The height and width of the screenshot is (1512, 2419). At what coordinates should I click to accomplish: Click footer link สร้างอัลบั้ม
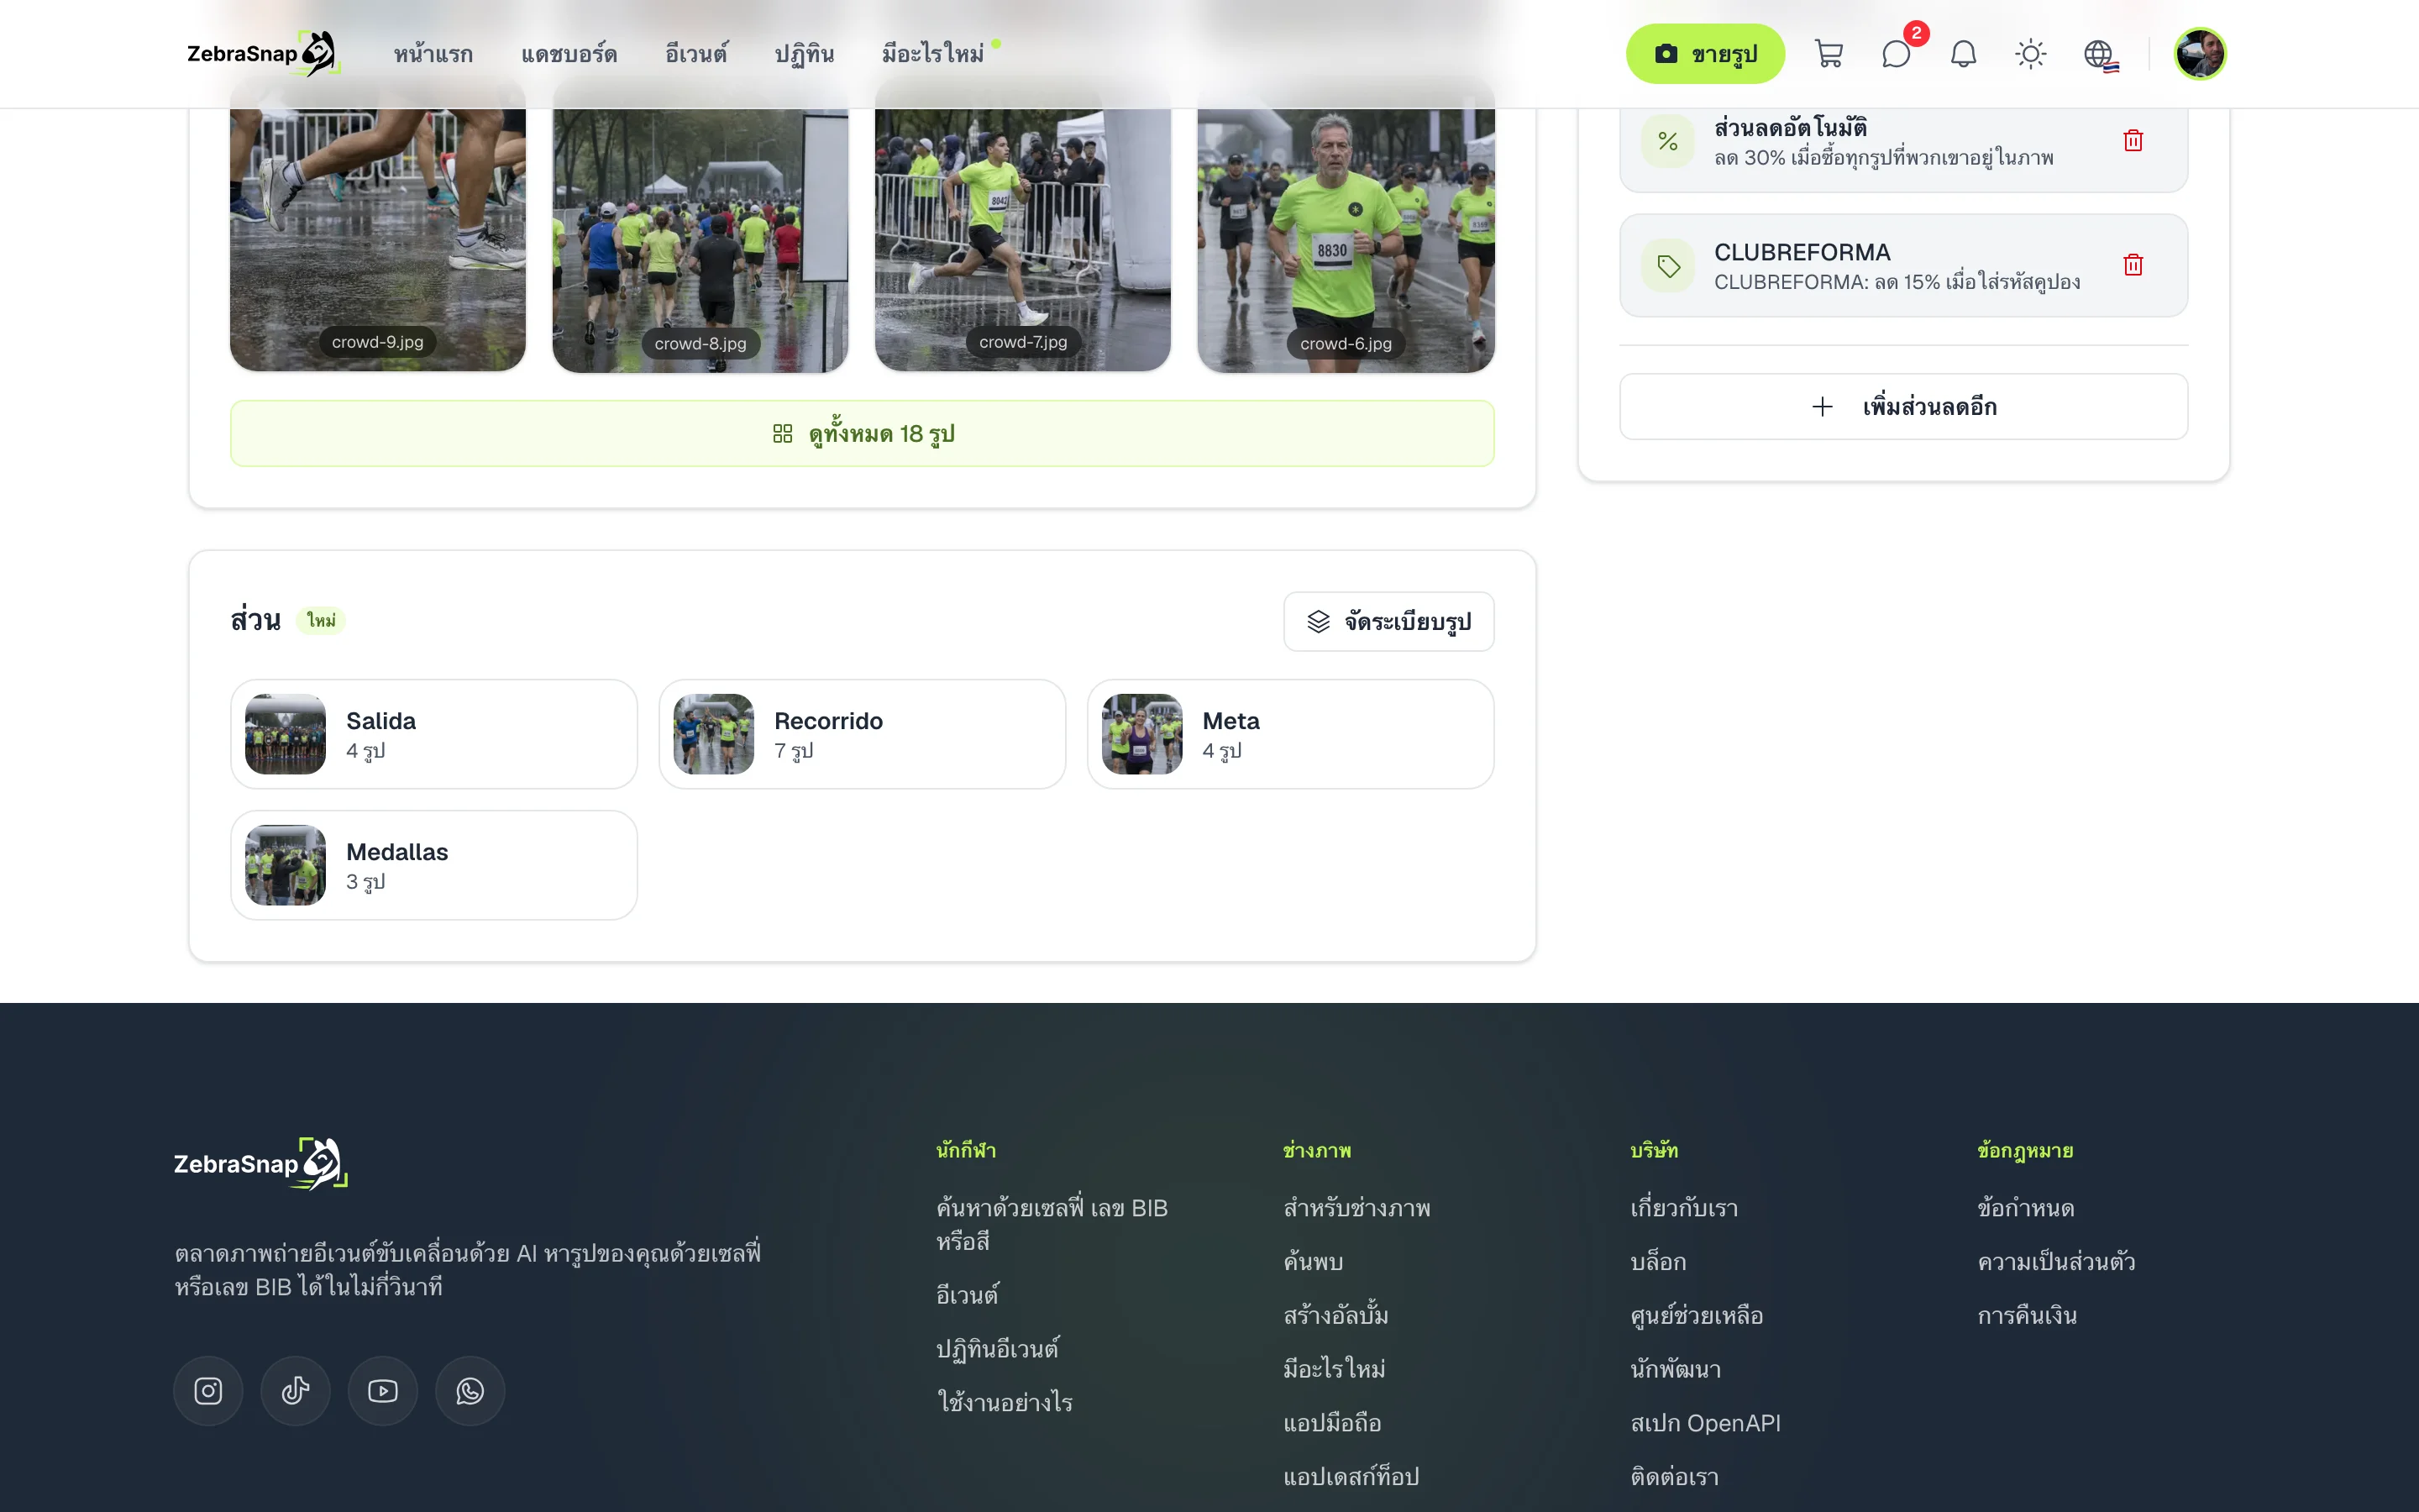click(x=1335, y=1316)
